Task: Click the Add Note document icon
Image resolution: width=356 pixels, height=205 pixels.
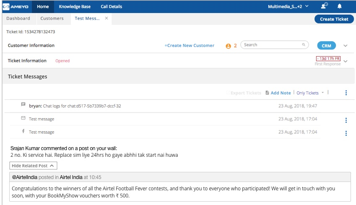Action: coord(267,93)
